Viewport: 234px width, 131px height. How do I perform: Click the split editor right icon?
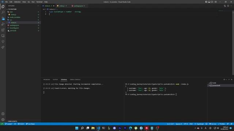(x=228, y=6)
